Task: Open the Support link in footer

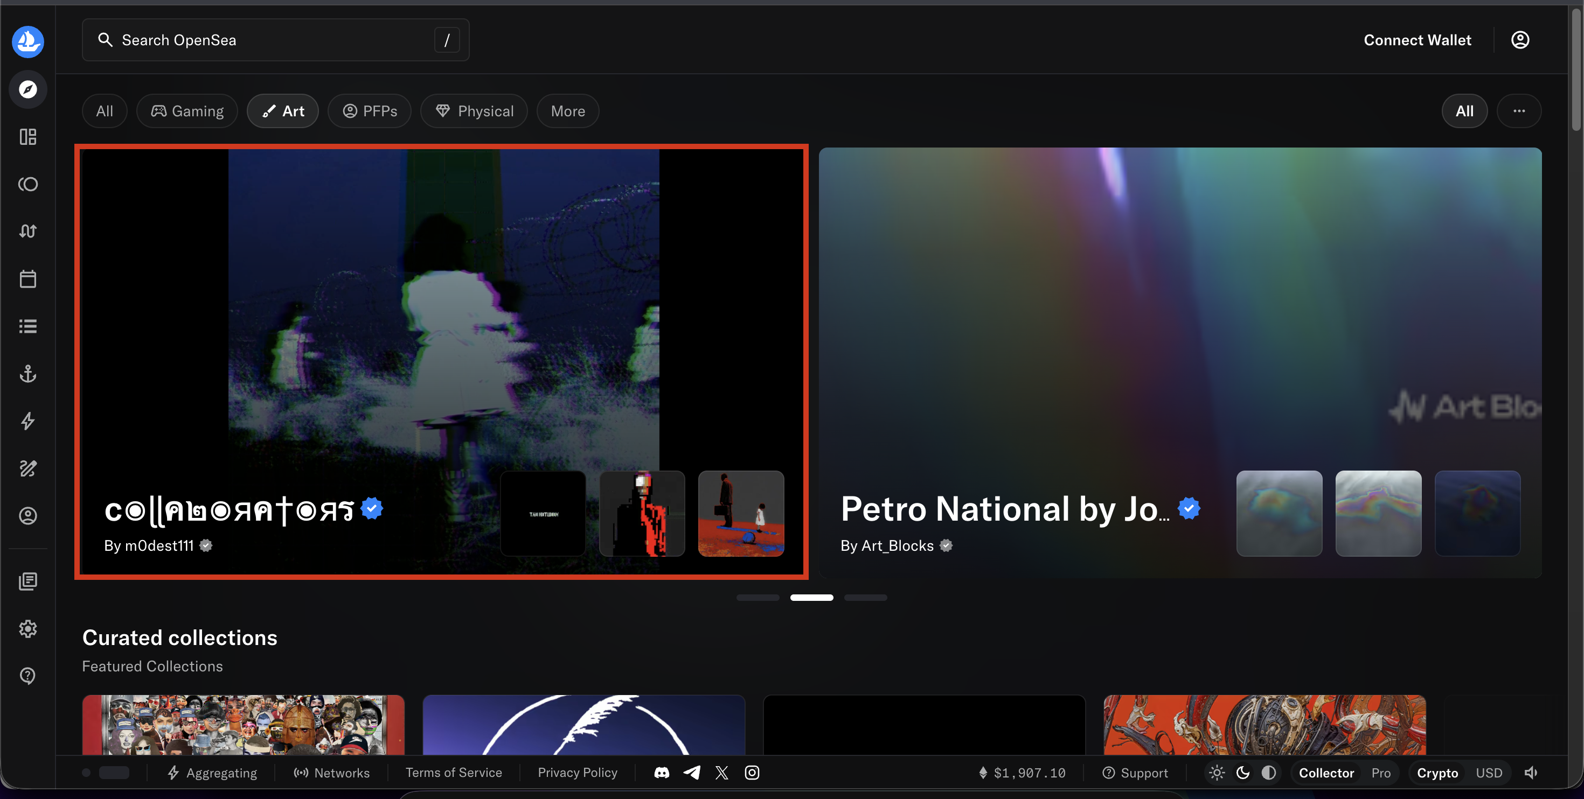Action: (x=1135, y=773)
